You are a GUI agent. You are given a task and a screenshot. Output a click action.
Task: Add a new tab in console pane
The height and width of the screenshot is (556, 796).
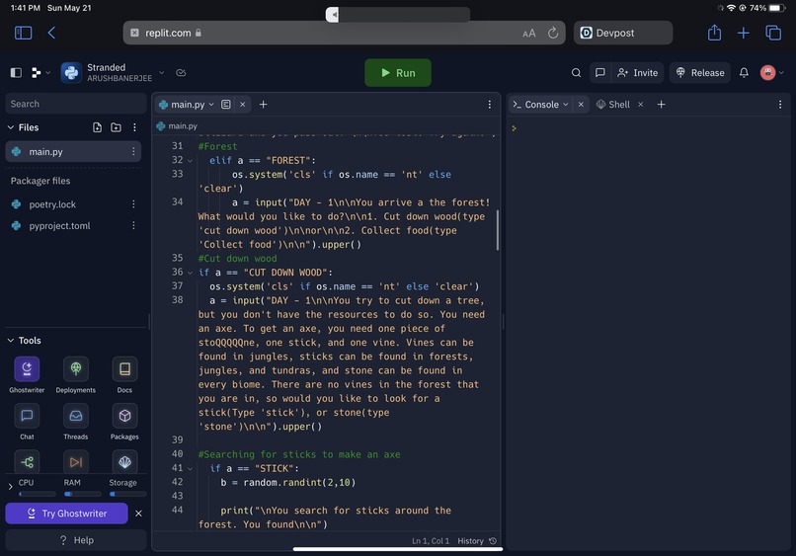click(x=661, y=104)
